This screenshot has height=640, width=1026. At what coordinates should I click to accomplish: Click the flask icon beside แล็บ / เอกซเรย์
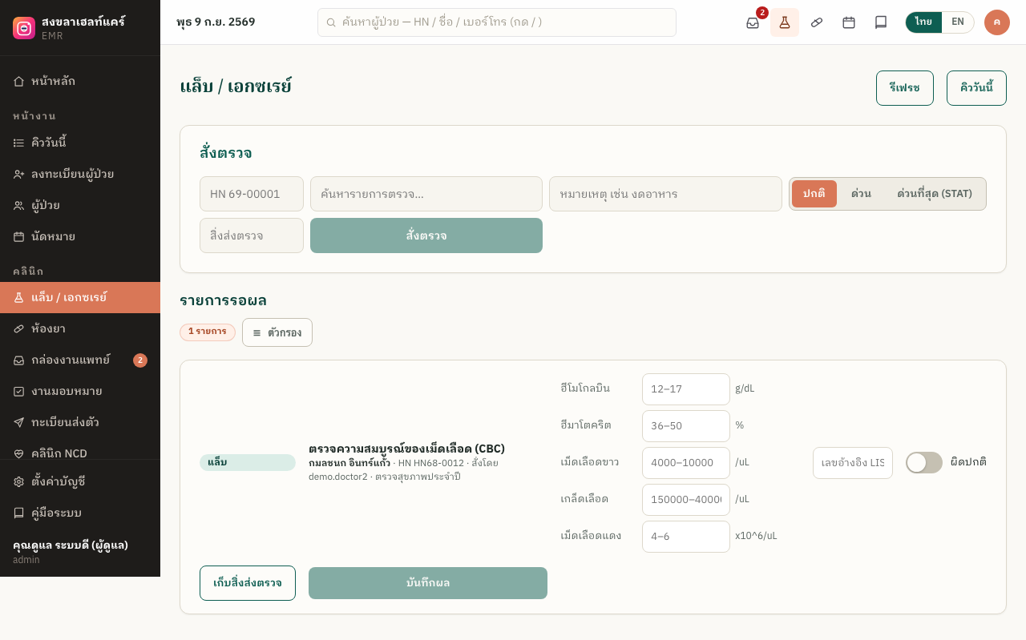(x=18, y=297)
